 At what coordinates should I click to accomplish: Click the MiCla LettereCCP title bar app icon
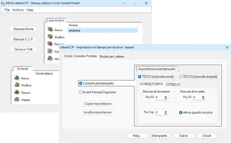3,3
